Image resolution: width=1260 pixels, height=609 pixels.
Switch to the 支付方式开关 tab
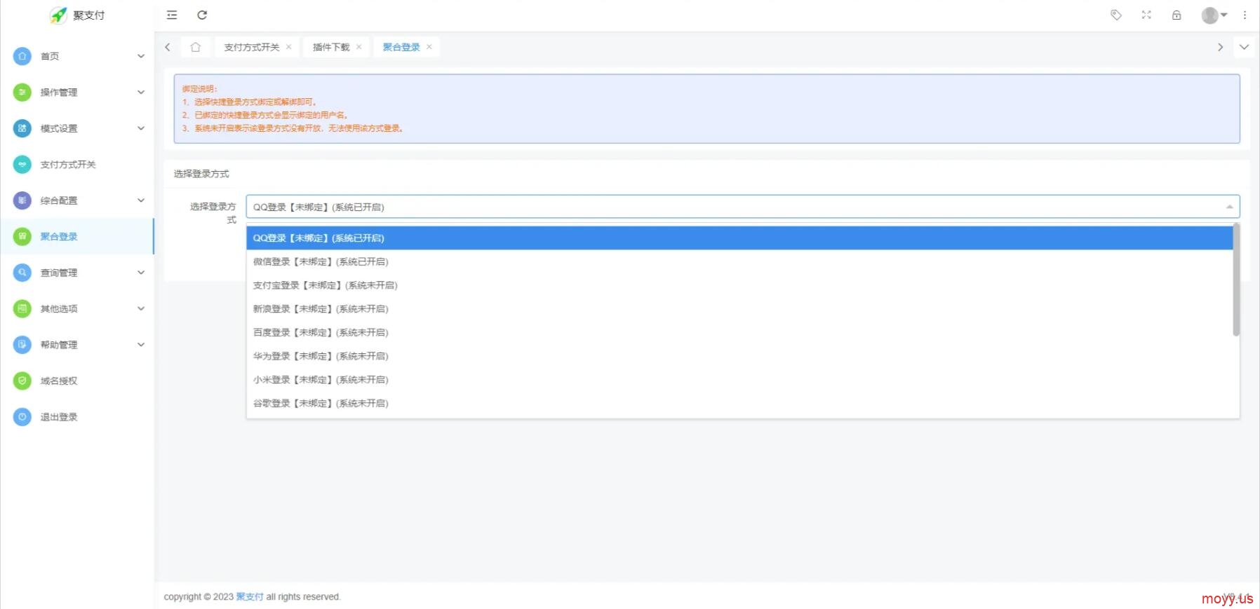[x=251, y=47]
